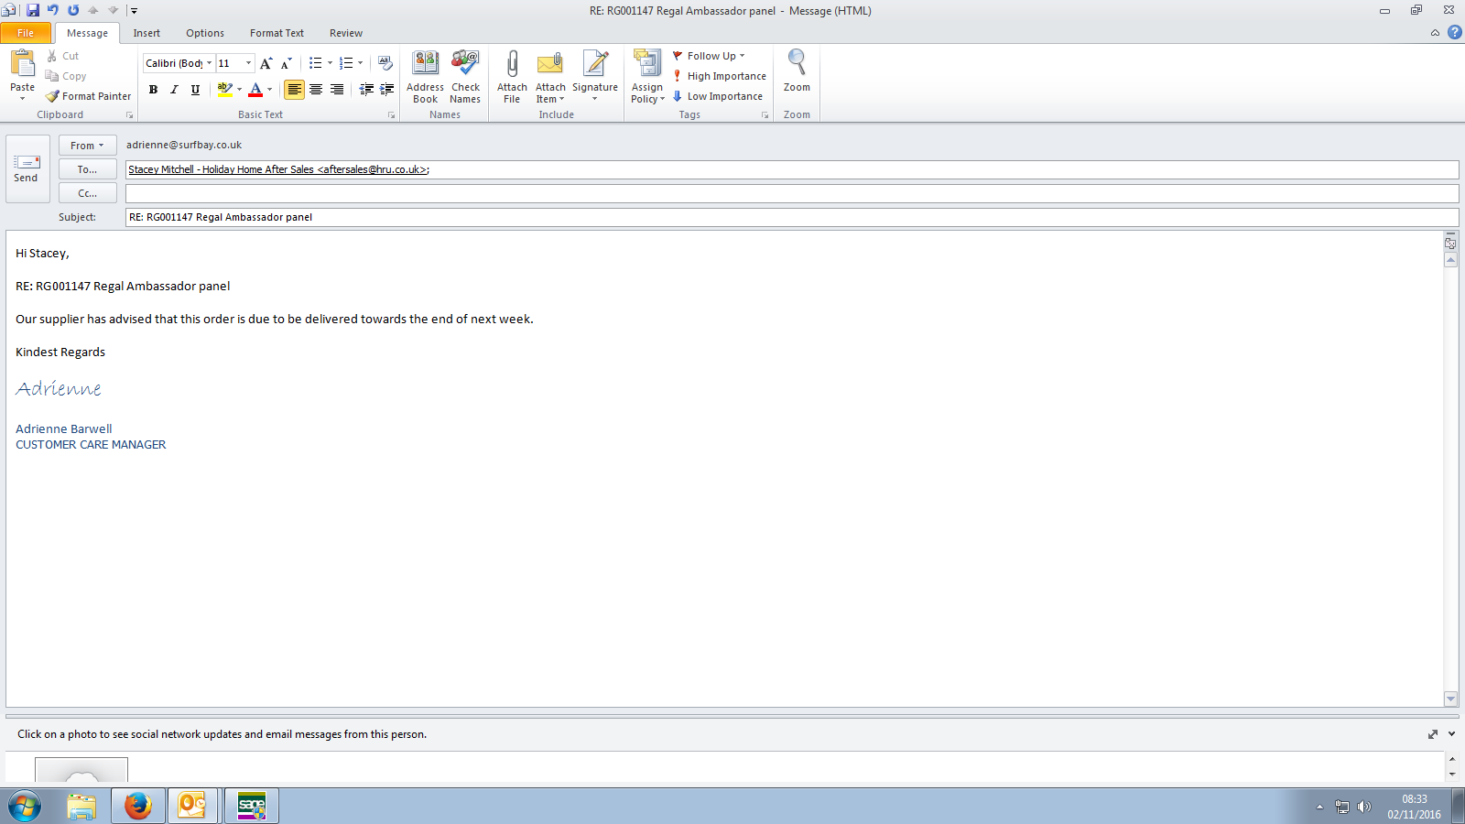Screen dimensions: 1465x824
Task: Toggle Underline formatting
Action: (195, 89)
